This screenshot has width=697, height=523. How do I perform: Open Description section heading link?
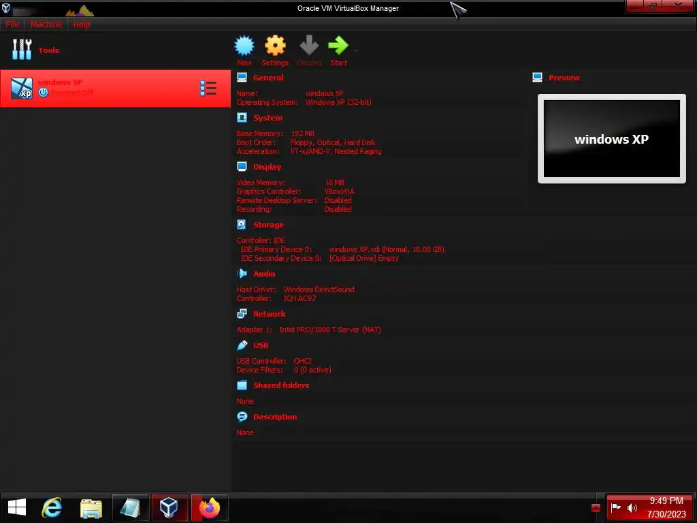tap(275, 417)
